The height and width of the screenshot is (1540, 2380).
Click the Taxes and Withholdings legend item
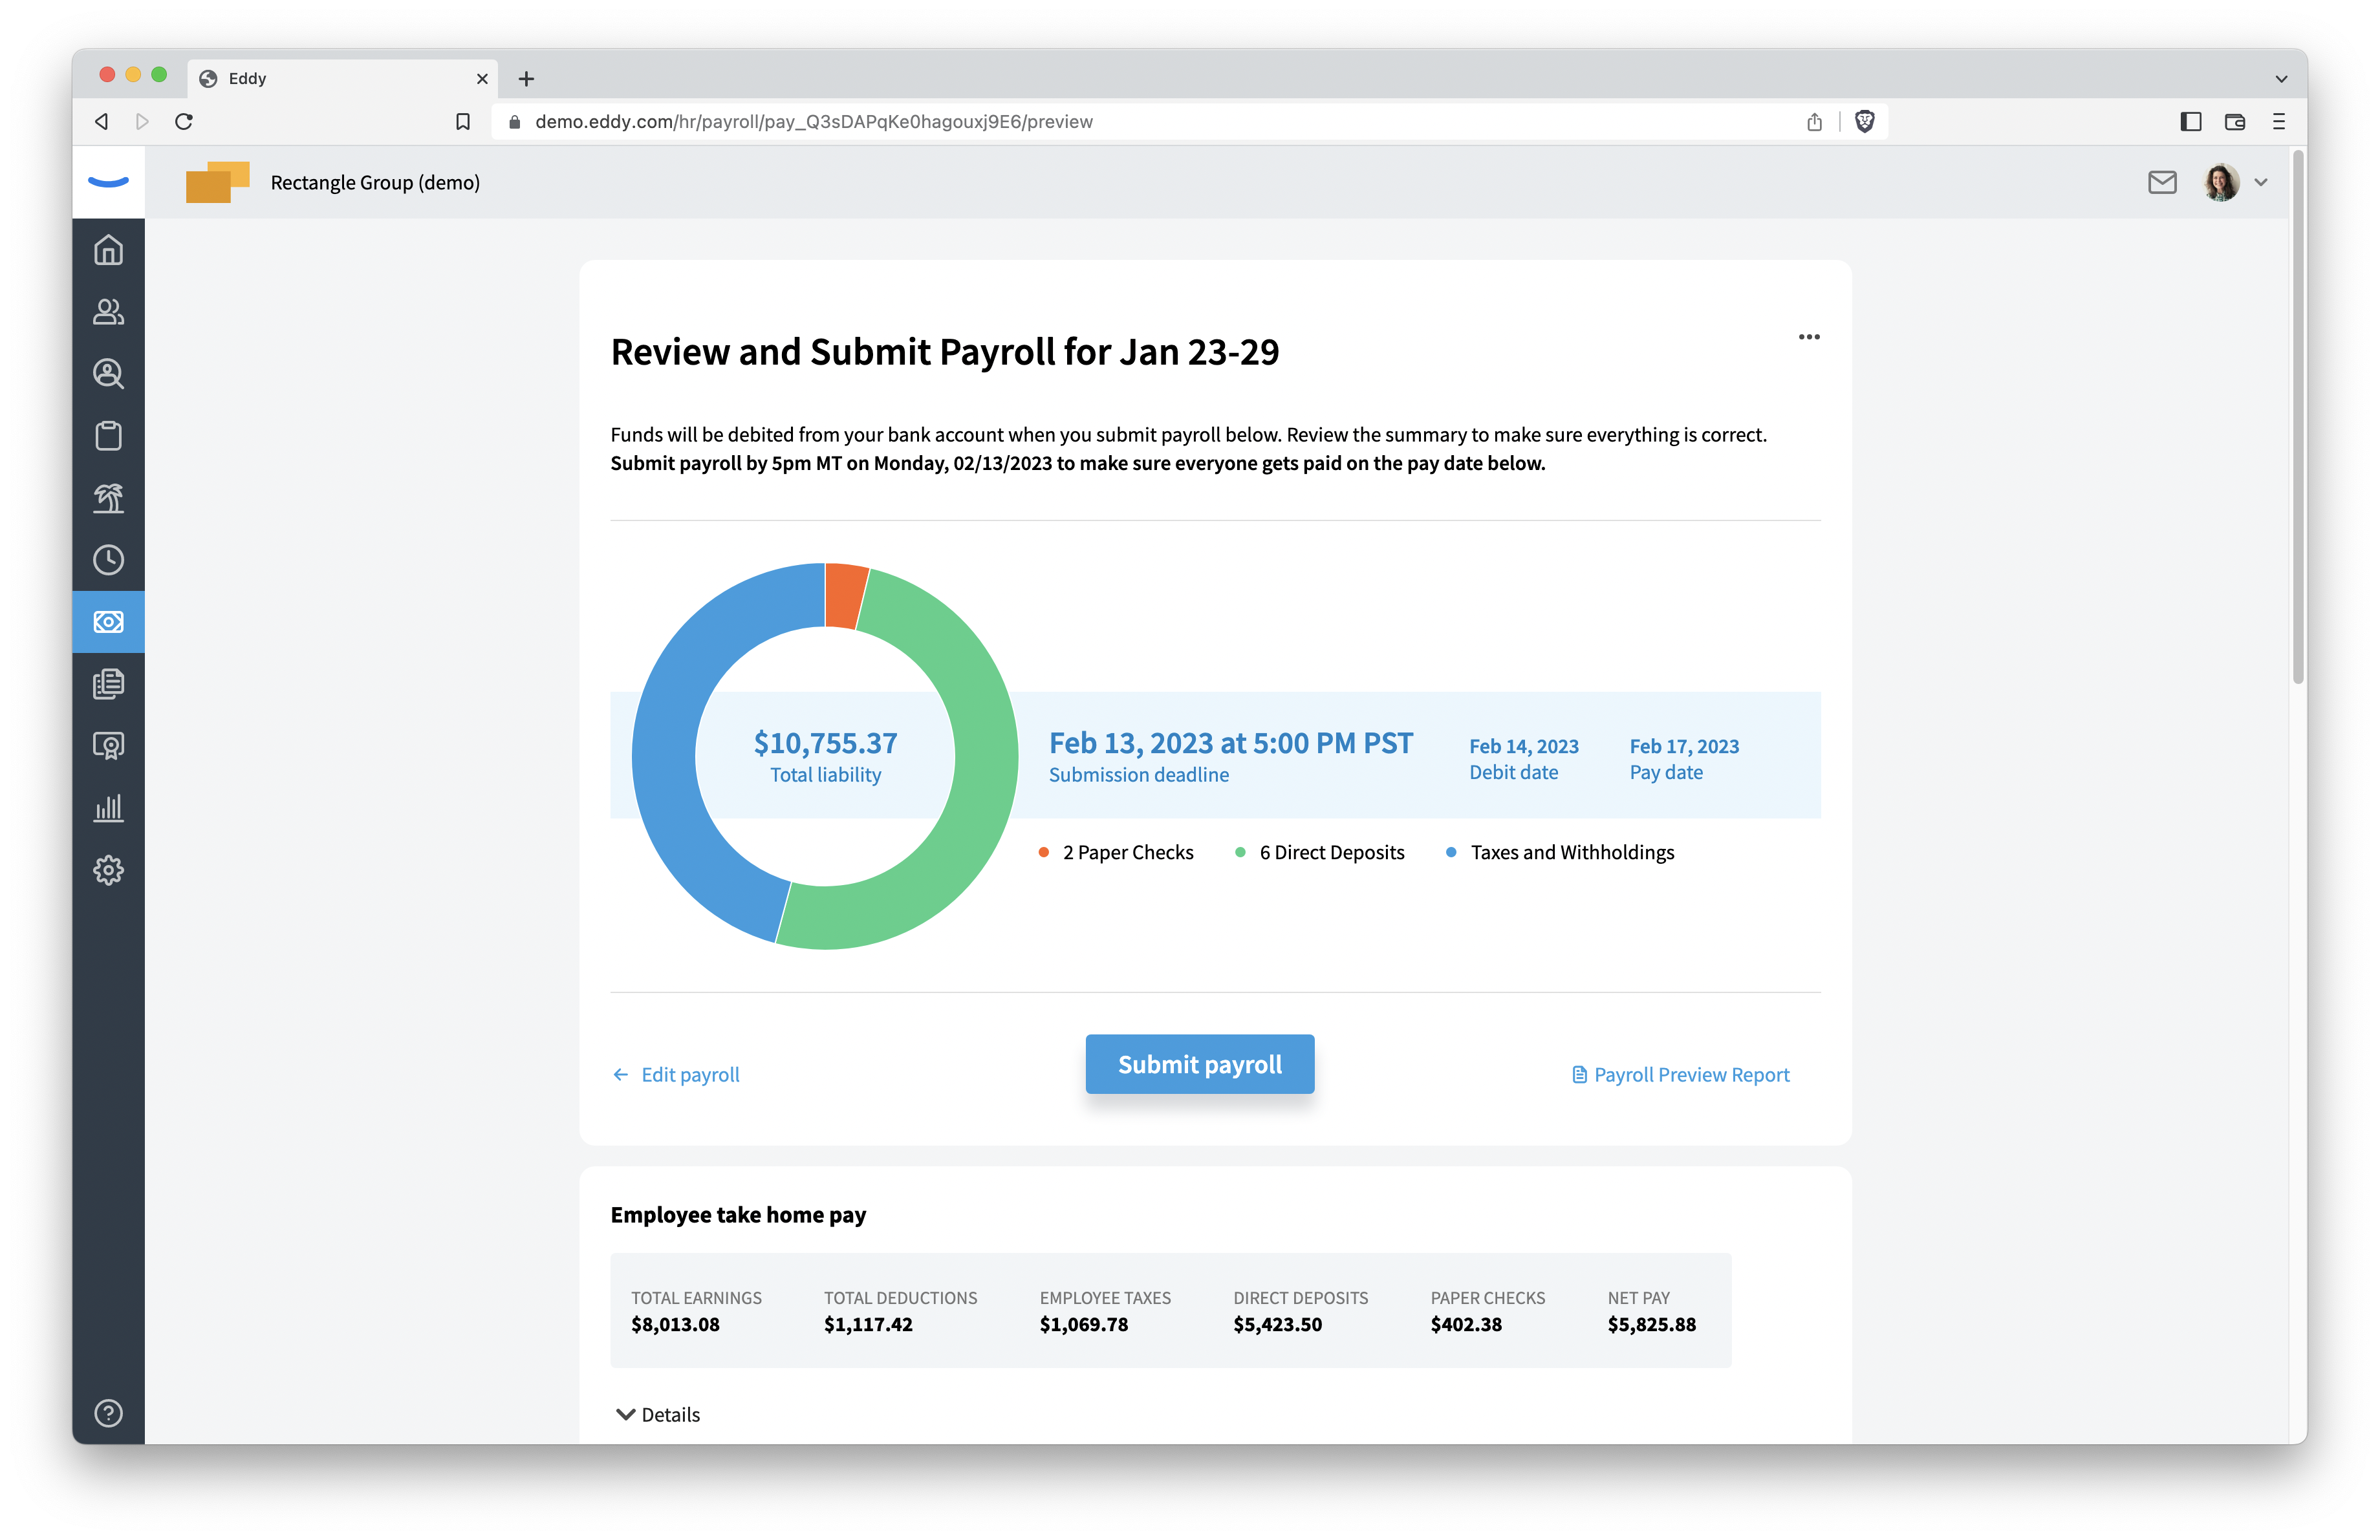coord(1560,853)
